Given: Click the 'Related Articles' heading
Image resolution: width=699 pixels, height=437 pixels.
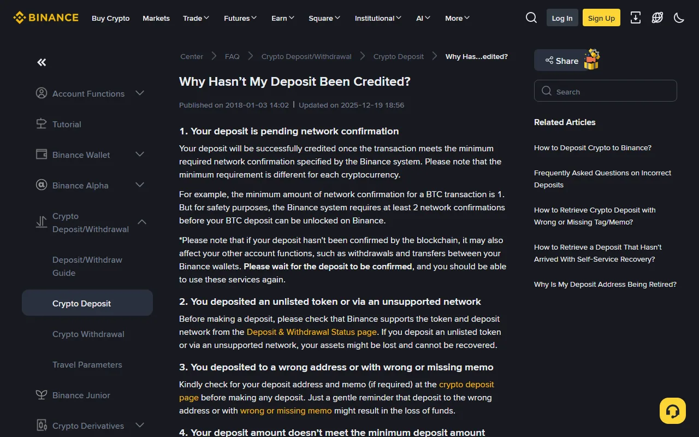Looking at the screenshot, I should (x=565, y=122).
